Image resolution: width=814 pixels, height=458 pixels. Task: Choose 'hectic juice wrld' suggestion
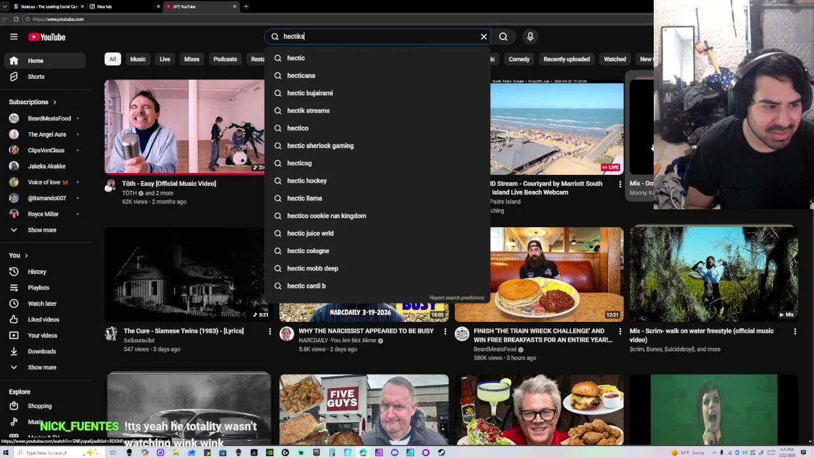(x=378, y=233)
